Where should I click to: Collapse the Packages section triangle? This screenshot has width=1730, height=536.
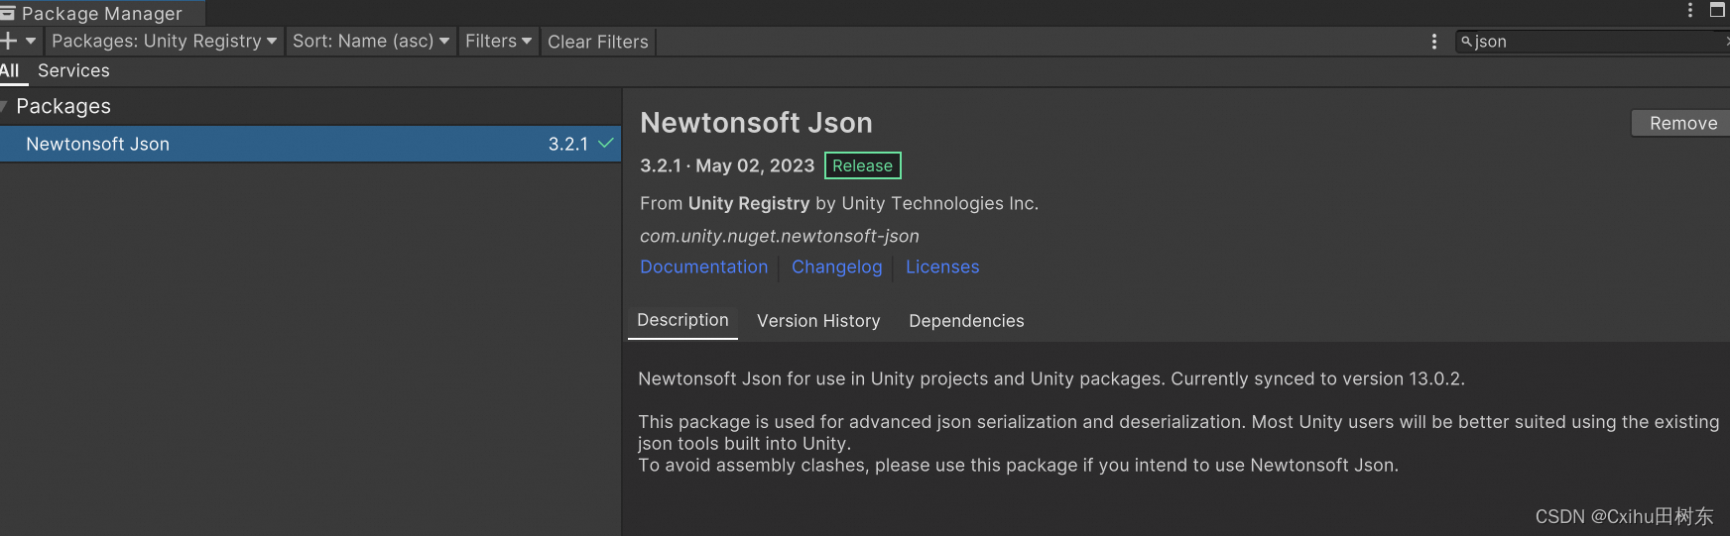coord(5,106)
